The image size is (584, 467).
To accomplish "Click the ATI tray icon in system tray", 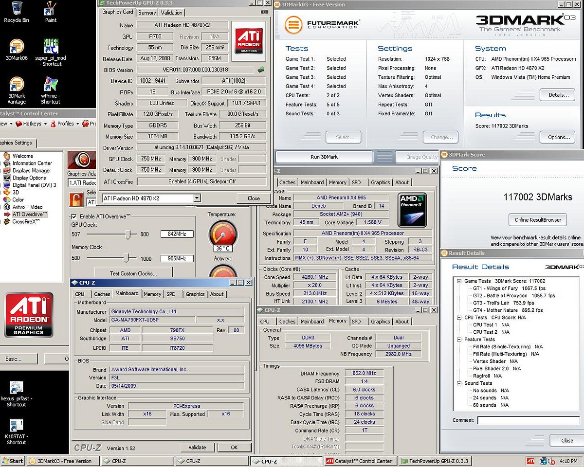I will pyautogui.click(x=530, y=461).
